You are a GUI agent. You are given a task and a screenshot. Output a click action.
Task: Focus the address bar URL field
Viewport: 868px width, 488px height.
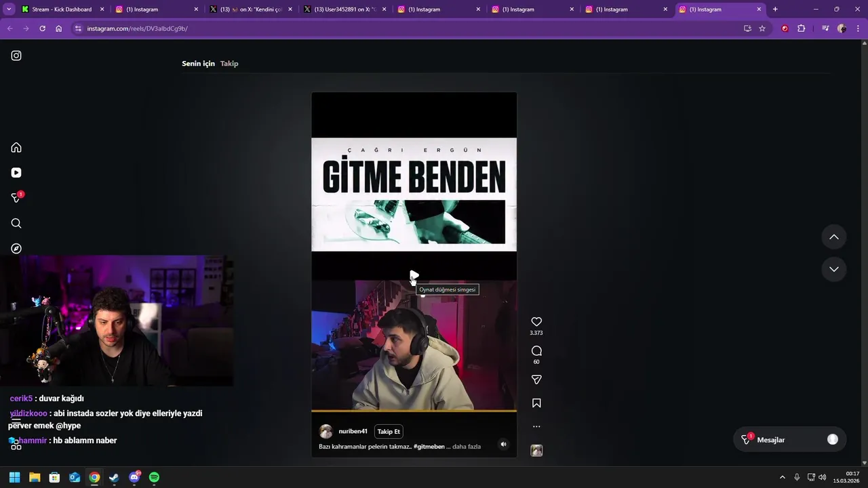407,28
